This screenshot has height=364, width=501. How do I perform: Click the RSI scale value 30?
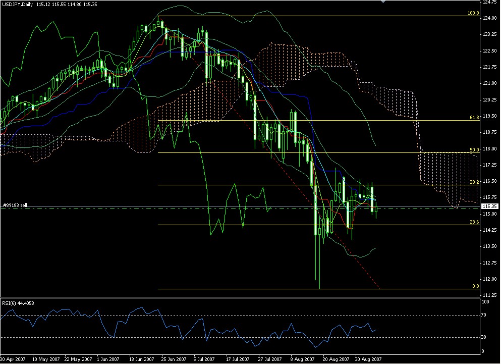coord(484,337)
